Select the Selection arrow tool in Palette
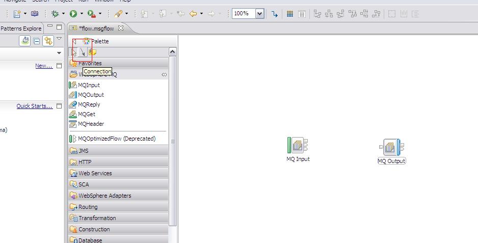This screenshot has width=478, height=243. click(74, 52)
